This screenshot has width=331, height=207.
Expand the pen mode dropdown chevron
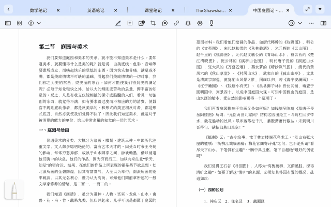click(39, 23)
